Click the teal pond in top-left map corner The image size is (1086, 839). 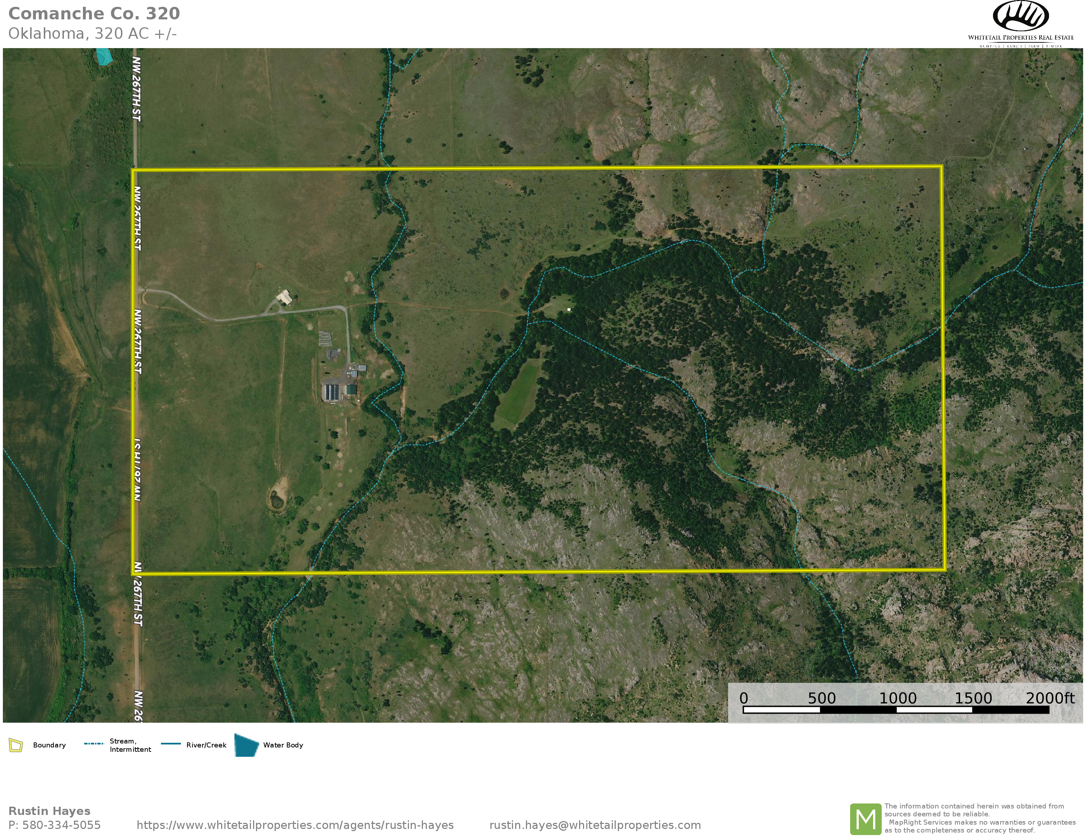[x=104, y=56]
